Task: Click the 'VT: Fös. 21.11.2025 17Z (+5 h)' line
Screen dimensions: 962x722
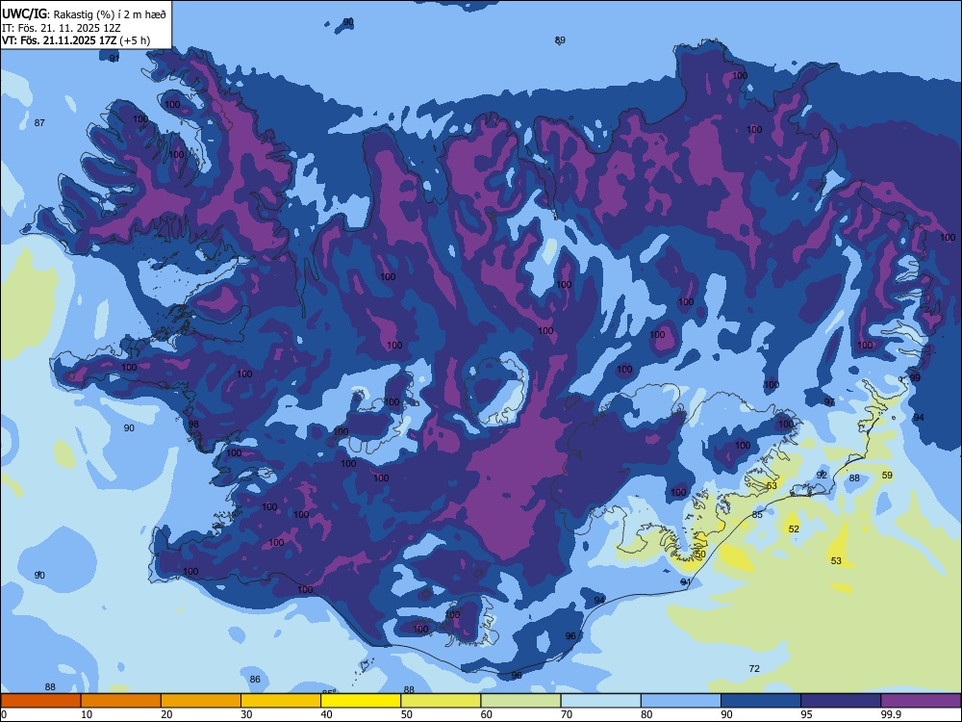Action: pyautogui.click(x=76, y=40)
